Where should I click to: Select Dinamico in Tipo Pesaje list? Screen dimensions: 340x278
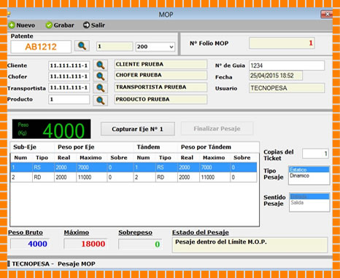click(309, 175)
